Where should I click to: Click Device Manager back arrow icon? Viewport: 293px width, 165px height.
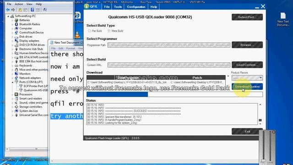pos(8,10)
